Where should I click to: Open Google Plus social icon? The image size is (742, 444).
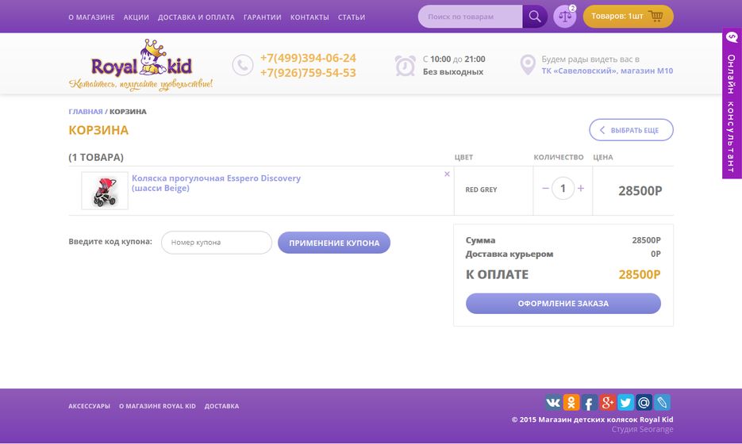(x=607, y=403)
